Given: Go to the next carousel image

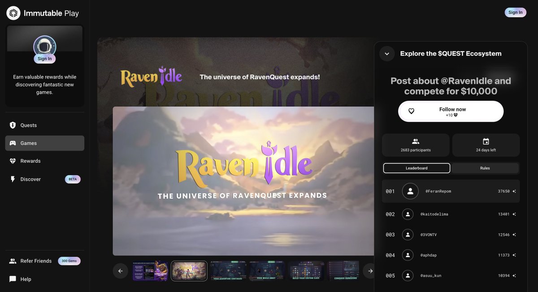Looking at the screenshot, I should coord(370,271).
